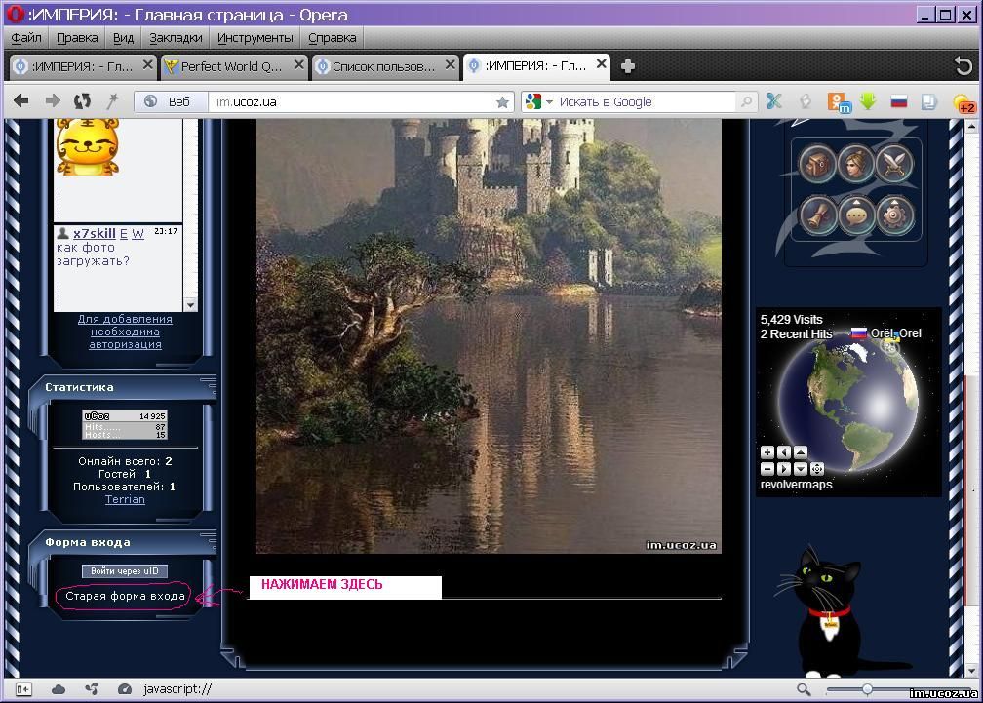Click the Войти через uID button

coord(125,570)
